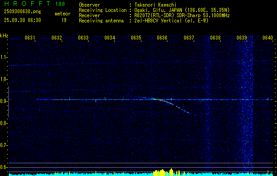This screenshot has width=277, height=176.
Task: Click the meteor count 19
Action: point(64,20)
